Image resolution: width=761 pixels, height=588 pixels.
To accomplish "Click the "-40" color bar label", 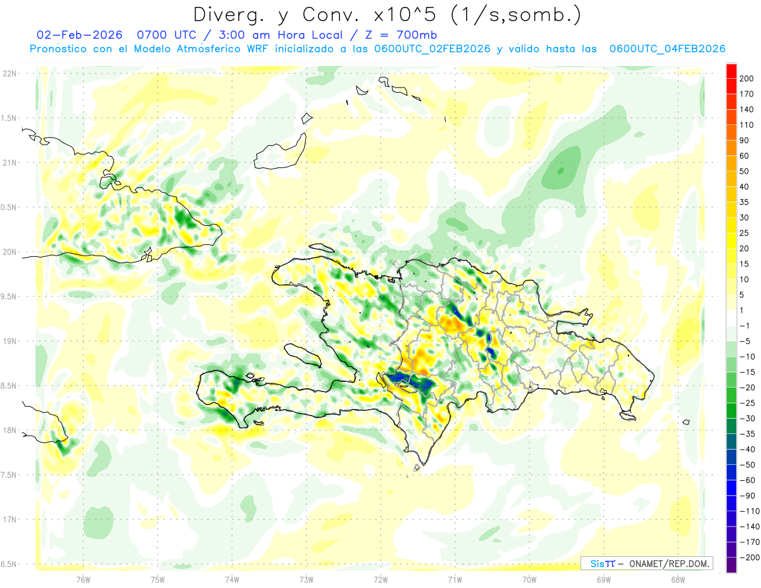I will [748, 449].
